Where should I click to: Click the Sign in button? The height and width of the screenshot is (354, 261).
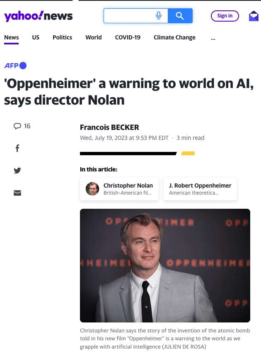coord(225,16)
